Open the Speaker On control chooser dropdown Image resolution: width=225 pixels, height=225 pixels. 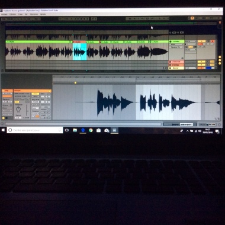coord(176,47)
